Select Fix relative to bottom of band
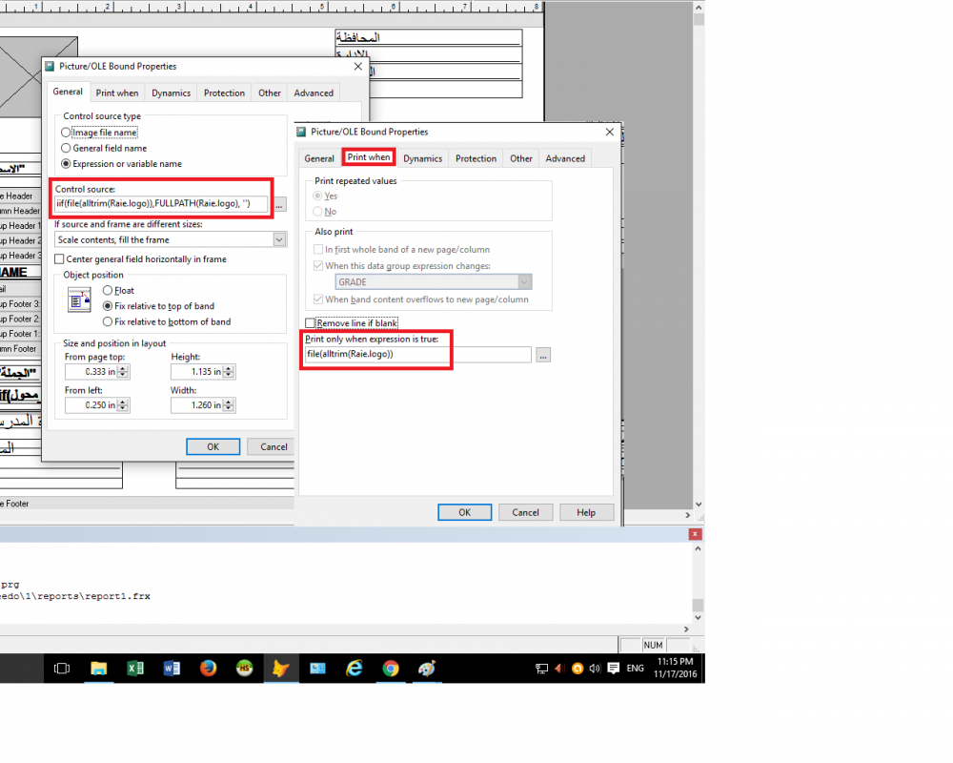 point(108,321)
